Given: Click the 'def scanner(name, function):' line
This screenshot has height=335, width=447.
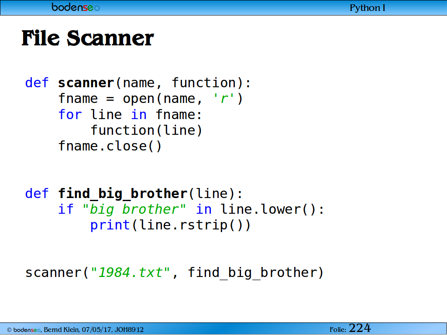Looking at the screenshot, I should point(138,83).
